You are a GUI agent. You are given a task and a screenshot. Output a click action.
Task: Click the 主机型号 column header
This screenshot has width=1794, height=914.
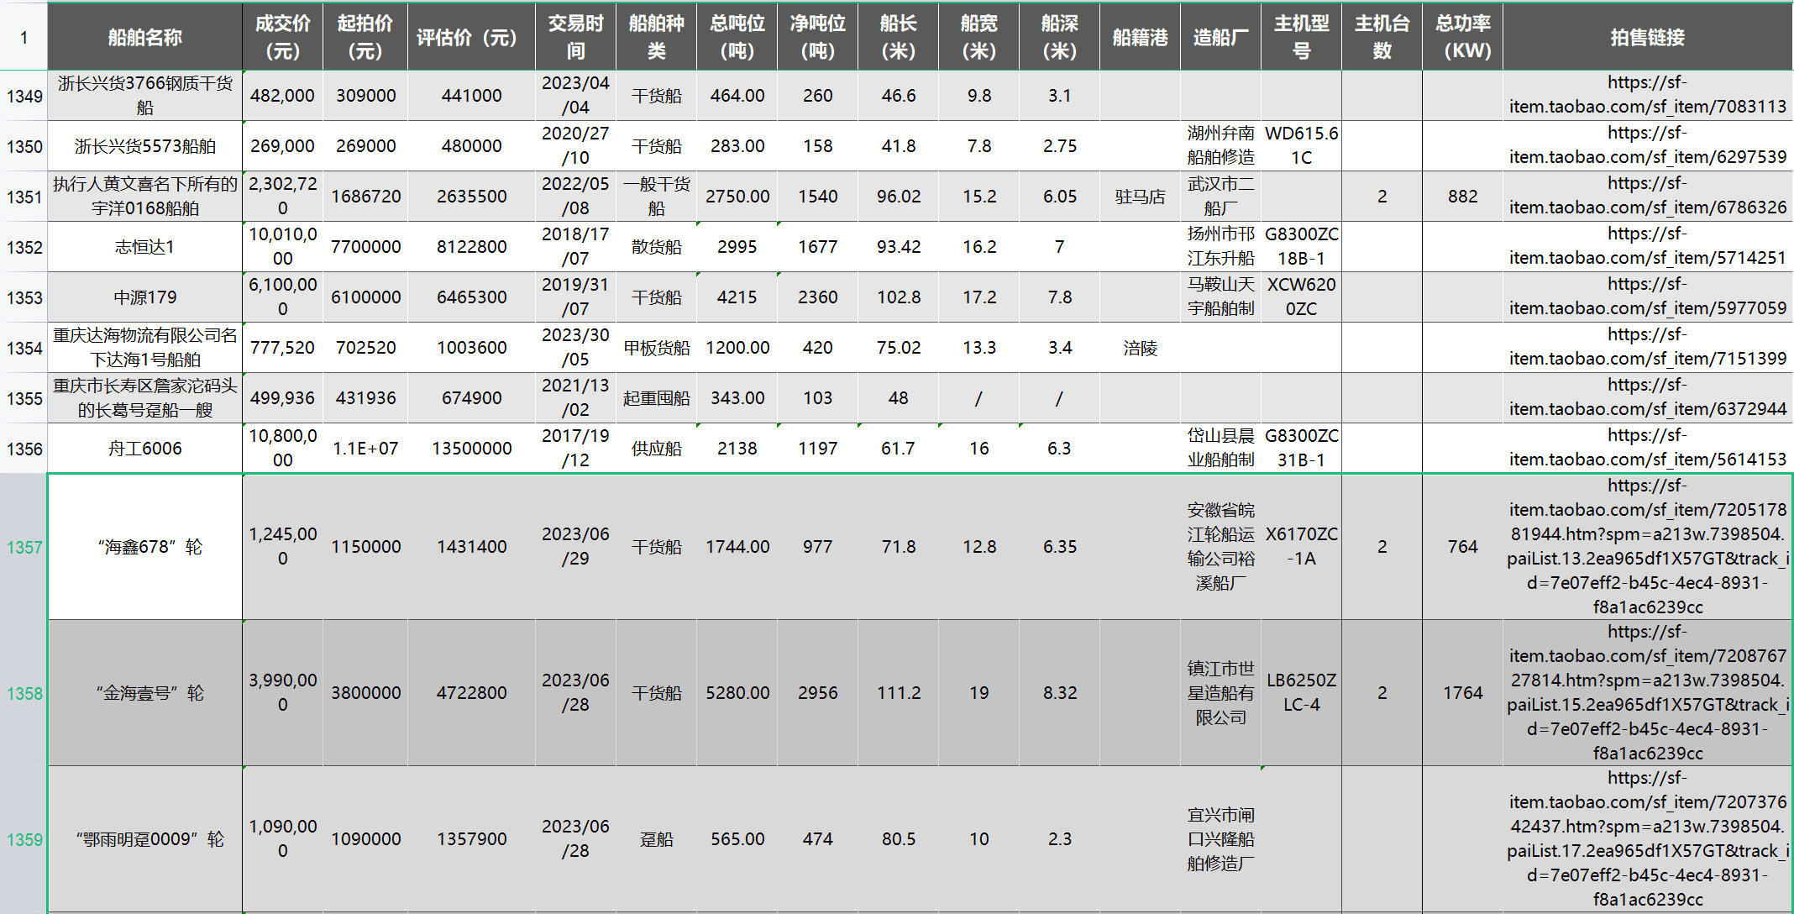point(1301,37)
